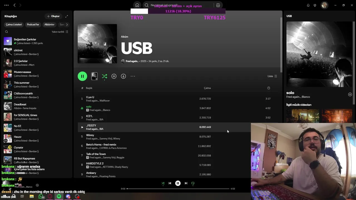Click the Now Playing large USB artwork
Image resolution: width=356 pixels, height=200 pixels.
pyautogui.click(x=319, y=54)
